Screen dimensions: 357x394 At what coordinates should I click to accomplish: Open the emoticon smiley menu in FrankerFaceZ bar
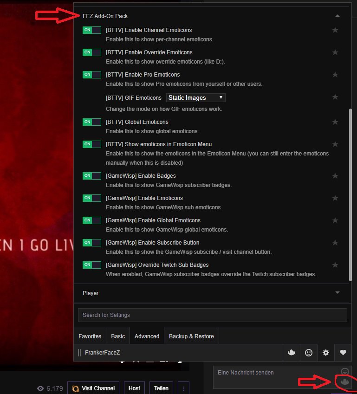[308, 353]
